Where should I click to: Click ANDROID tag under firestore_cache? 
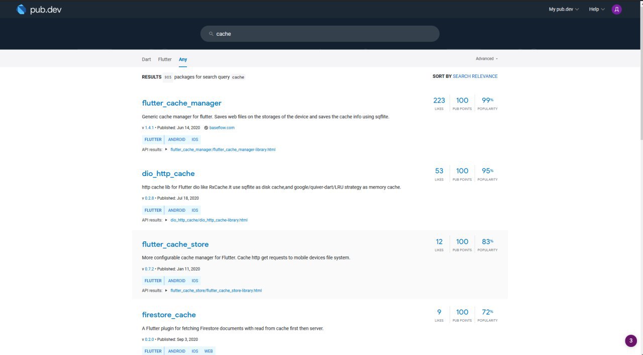coord(177,351)
